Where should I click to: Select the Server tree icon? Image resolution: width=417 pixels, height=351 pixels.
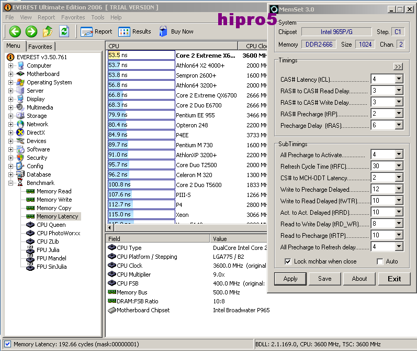20,91
